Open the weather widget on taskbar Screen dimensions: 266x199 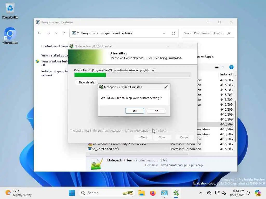click(x=18, y=193)
